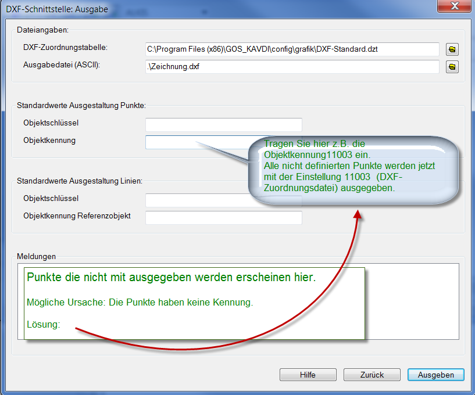This screenshot has height=395, width=475.
Task: Click the 'Lösung:' text in the note
Action: tap(44, 324)
